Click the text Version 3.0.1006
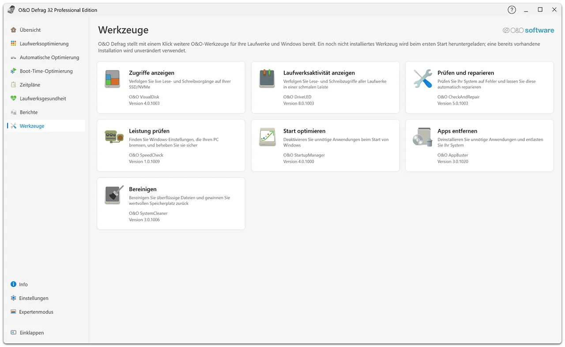The width and height of the screenshot is (565, 347). [x=144, y=220]
